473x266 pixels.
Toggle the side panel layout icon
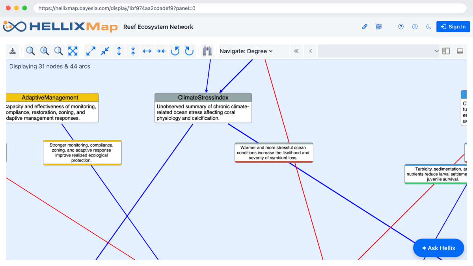coord(446,51)
